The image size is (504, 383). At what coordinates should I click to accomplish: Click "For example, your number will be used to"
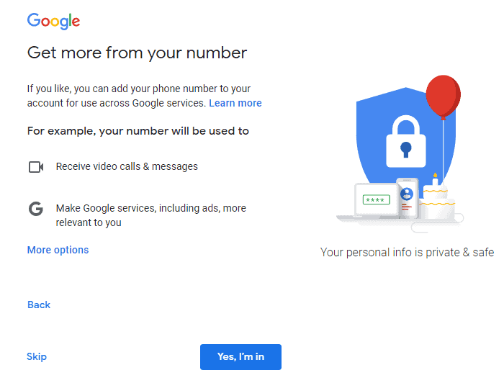[x=138, y=131]
